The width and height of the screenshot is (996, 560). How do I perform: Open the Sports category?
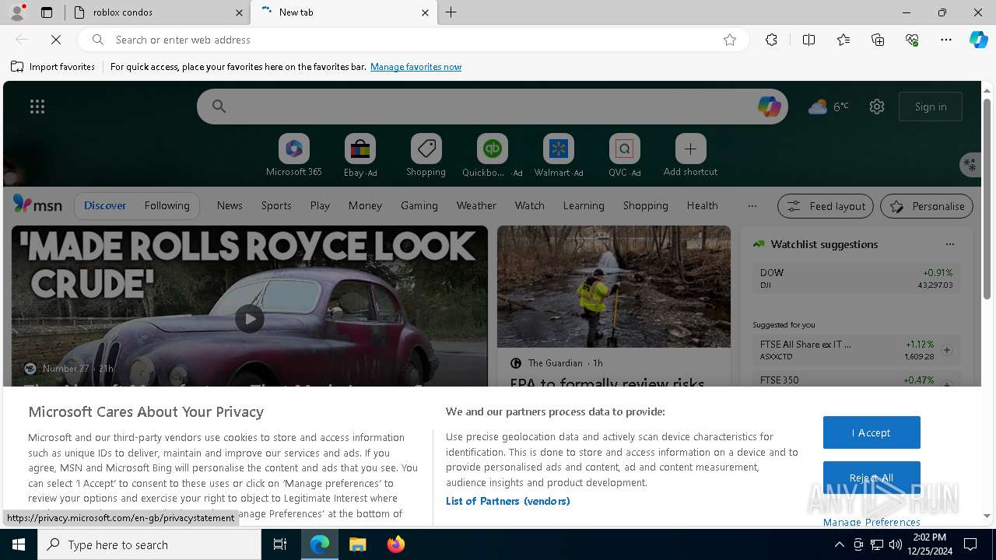coord(276,205)
